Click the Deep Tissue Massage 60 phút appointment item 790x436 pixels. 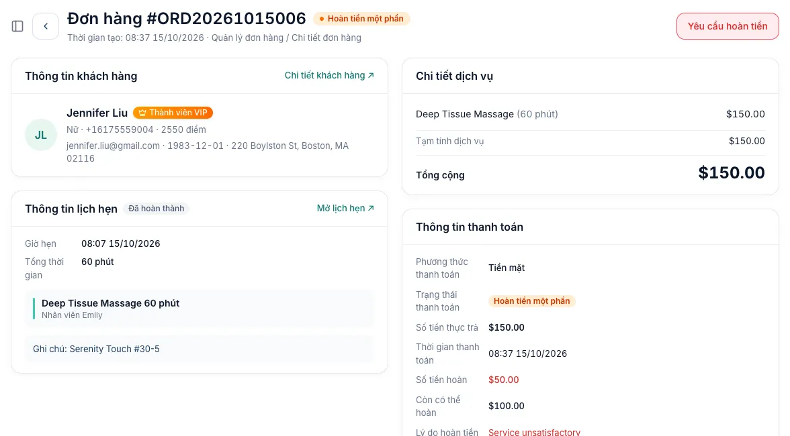click(x=200, y=309)
